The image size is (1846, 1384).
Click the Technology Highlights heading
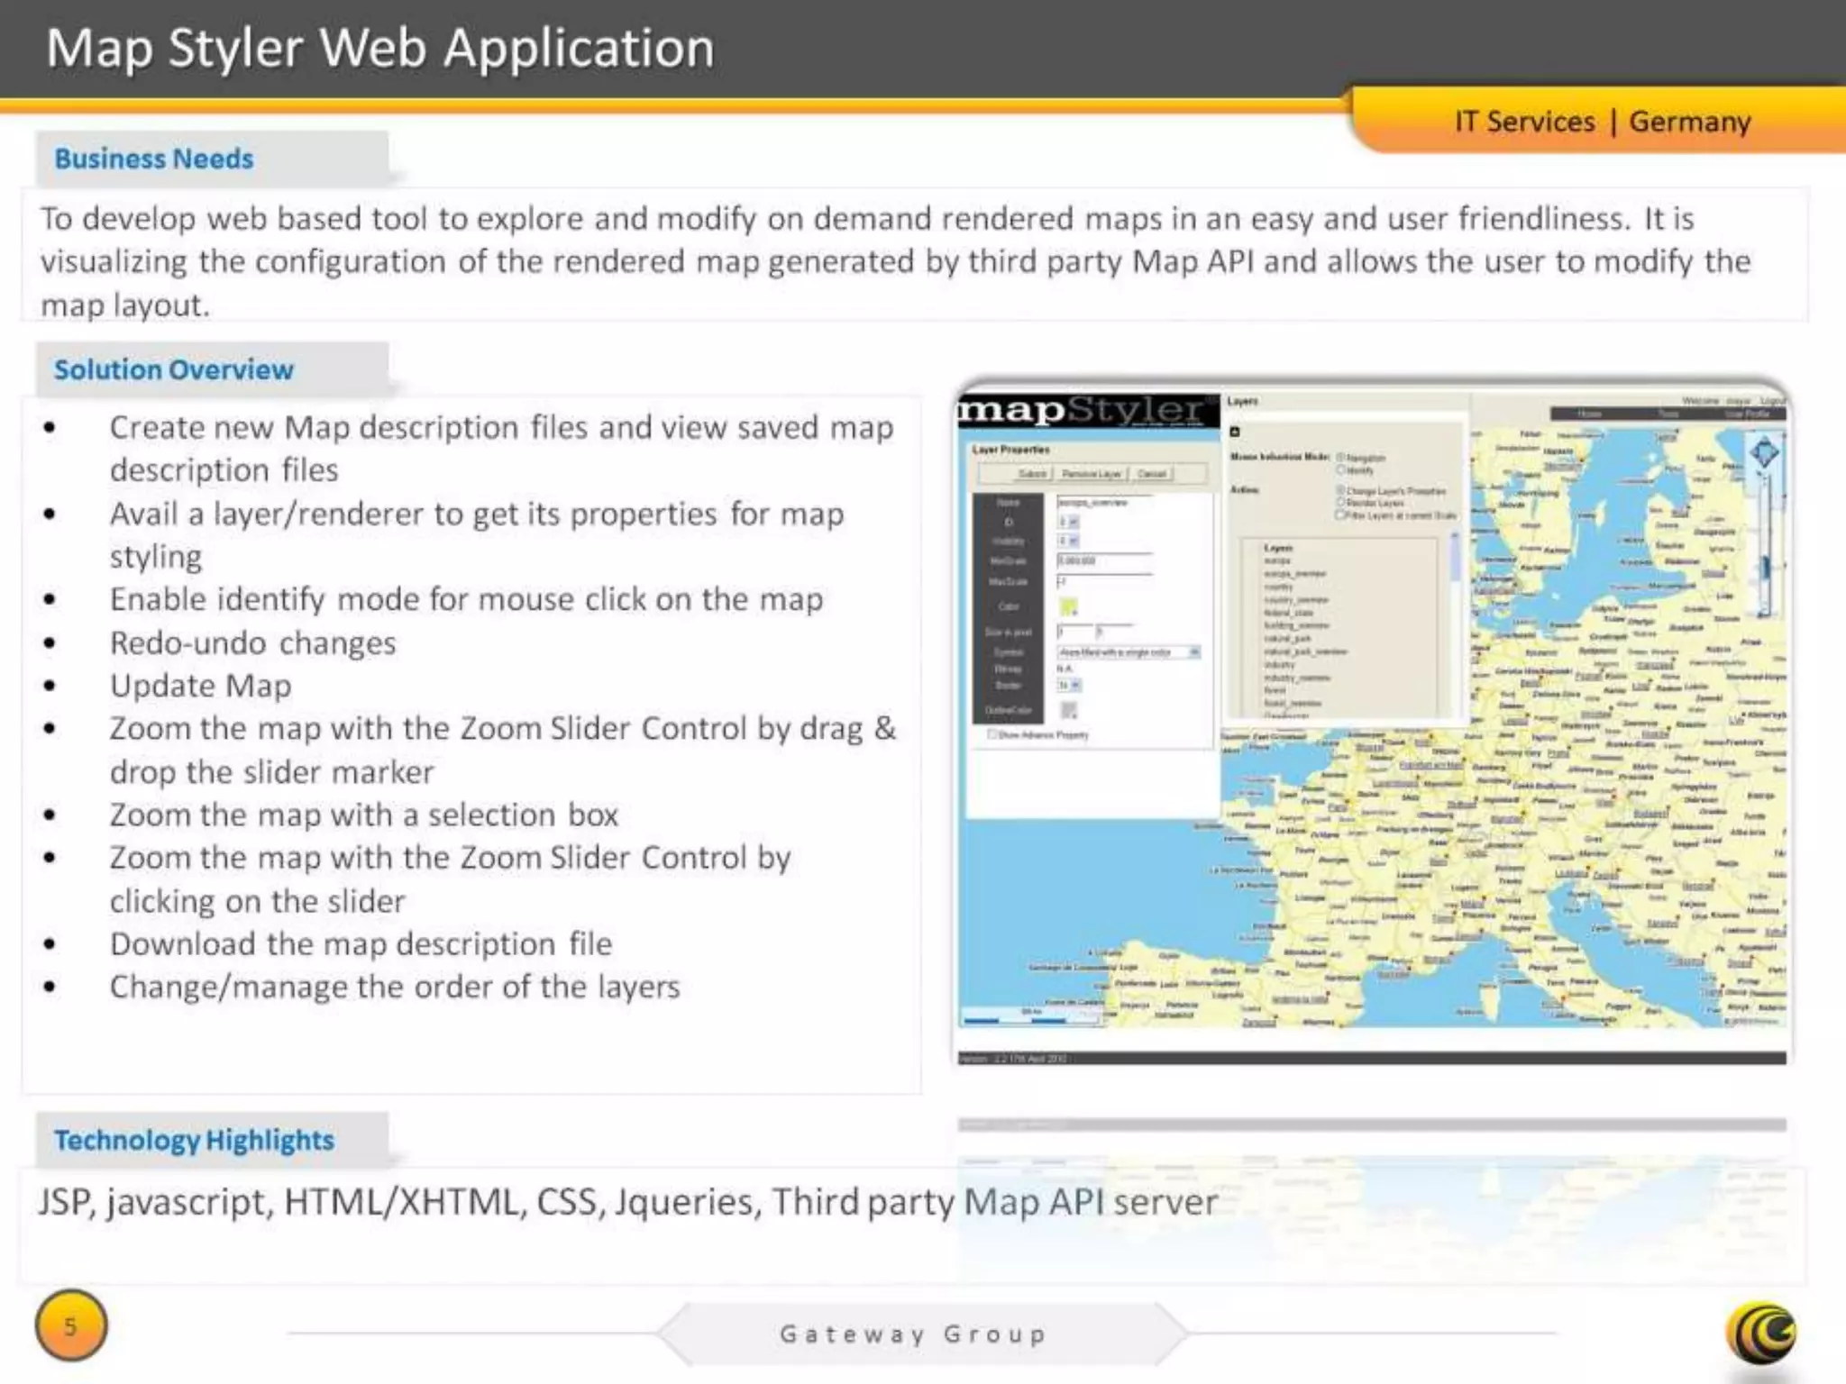[194, 1140]
